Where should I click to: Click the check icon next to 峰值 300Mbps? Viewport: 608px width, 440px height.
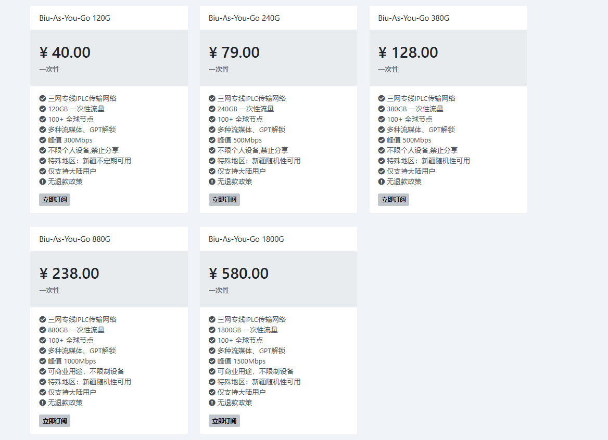coord(43,140)
